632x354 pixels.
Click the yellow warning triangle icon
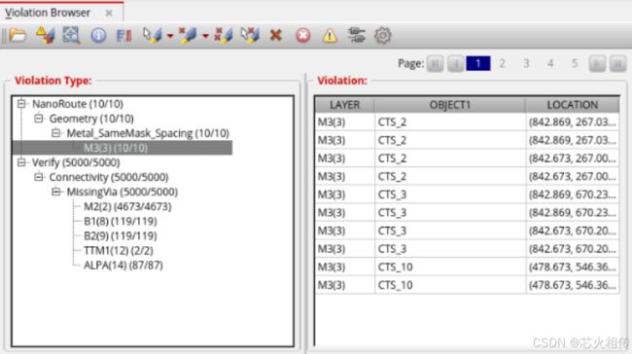(330, 35)
